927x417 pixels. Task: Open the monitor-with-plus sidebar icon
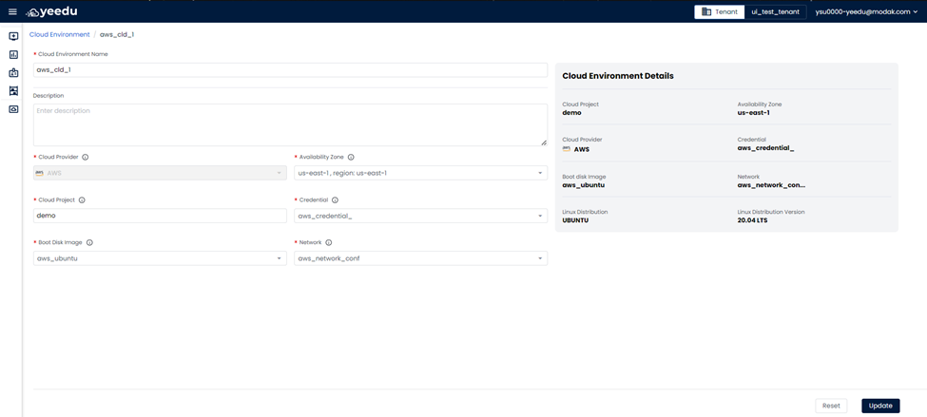pyautogui.click(x=13, y=36)
